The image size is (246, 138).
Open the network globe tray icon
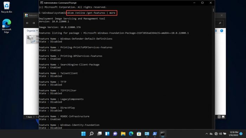coord(216,134)
